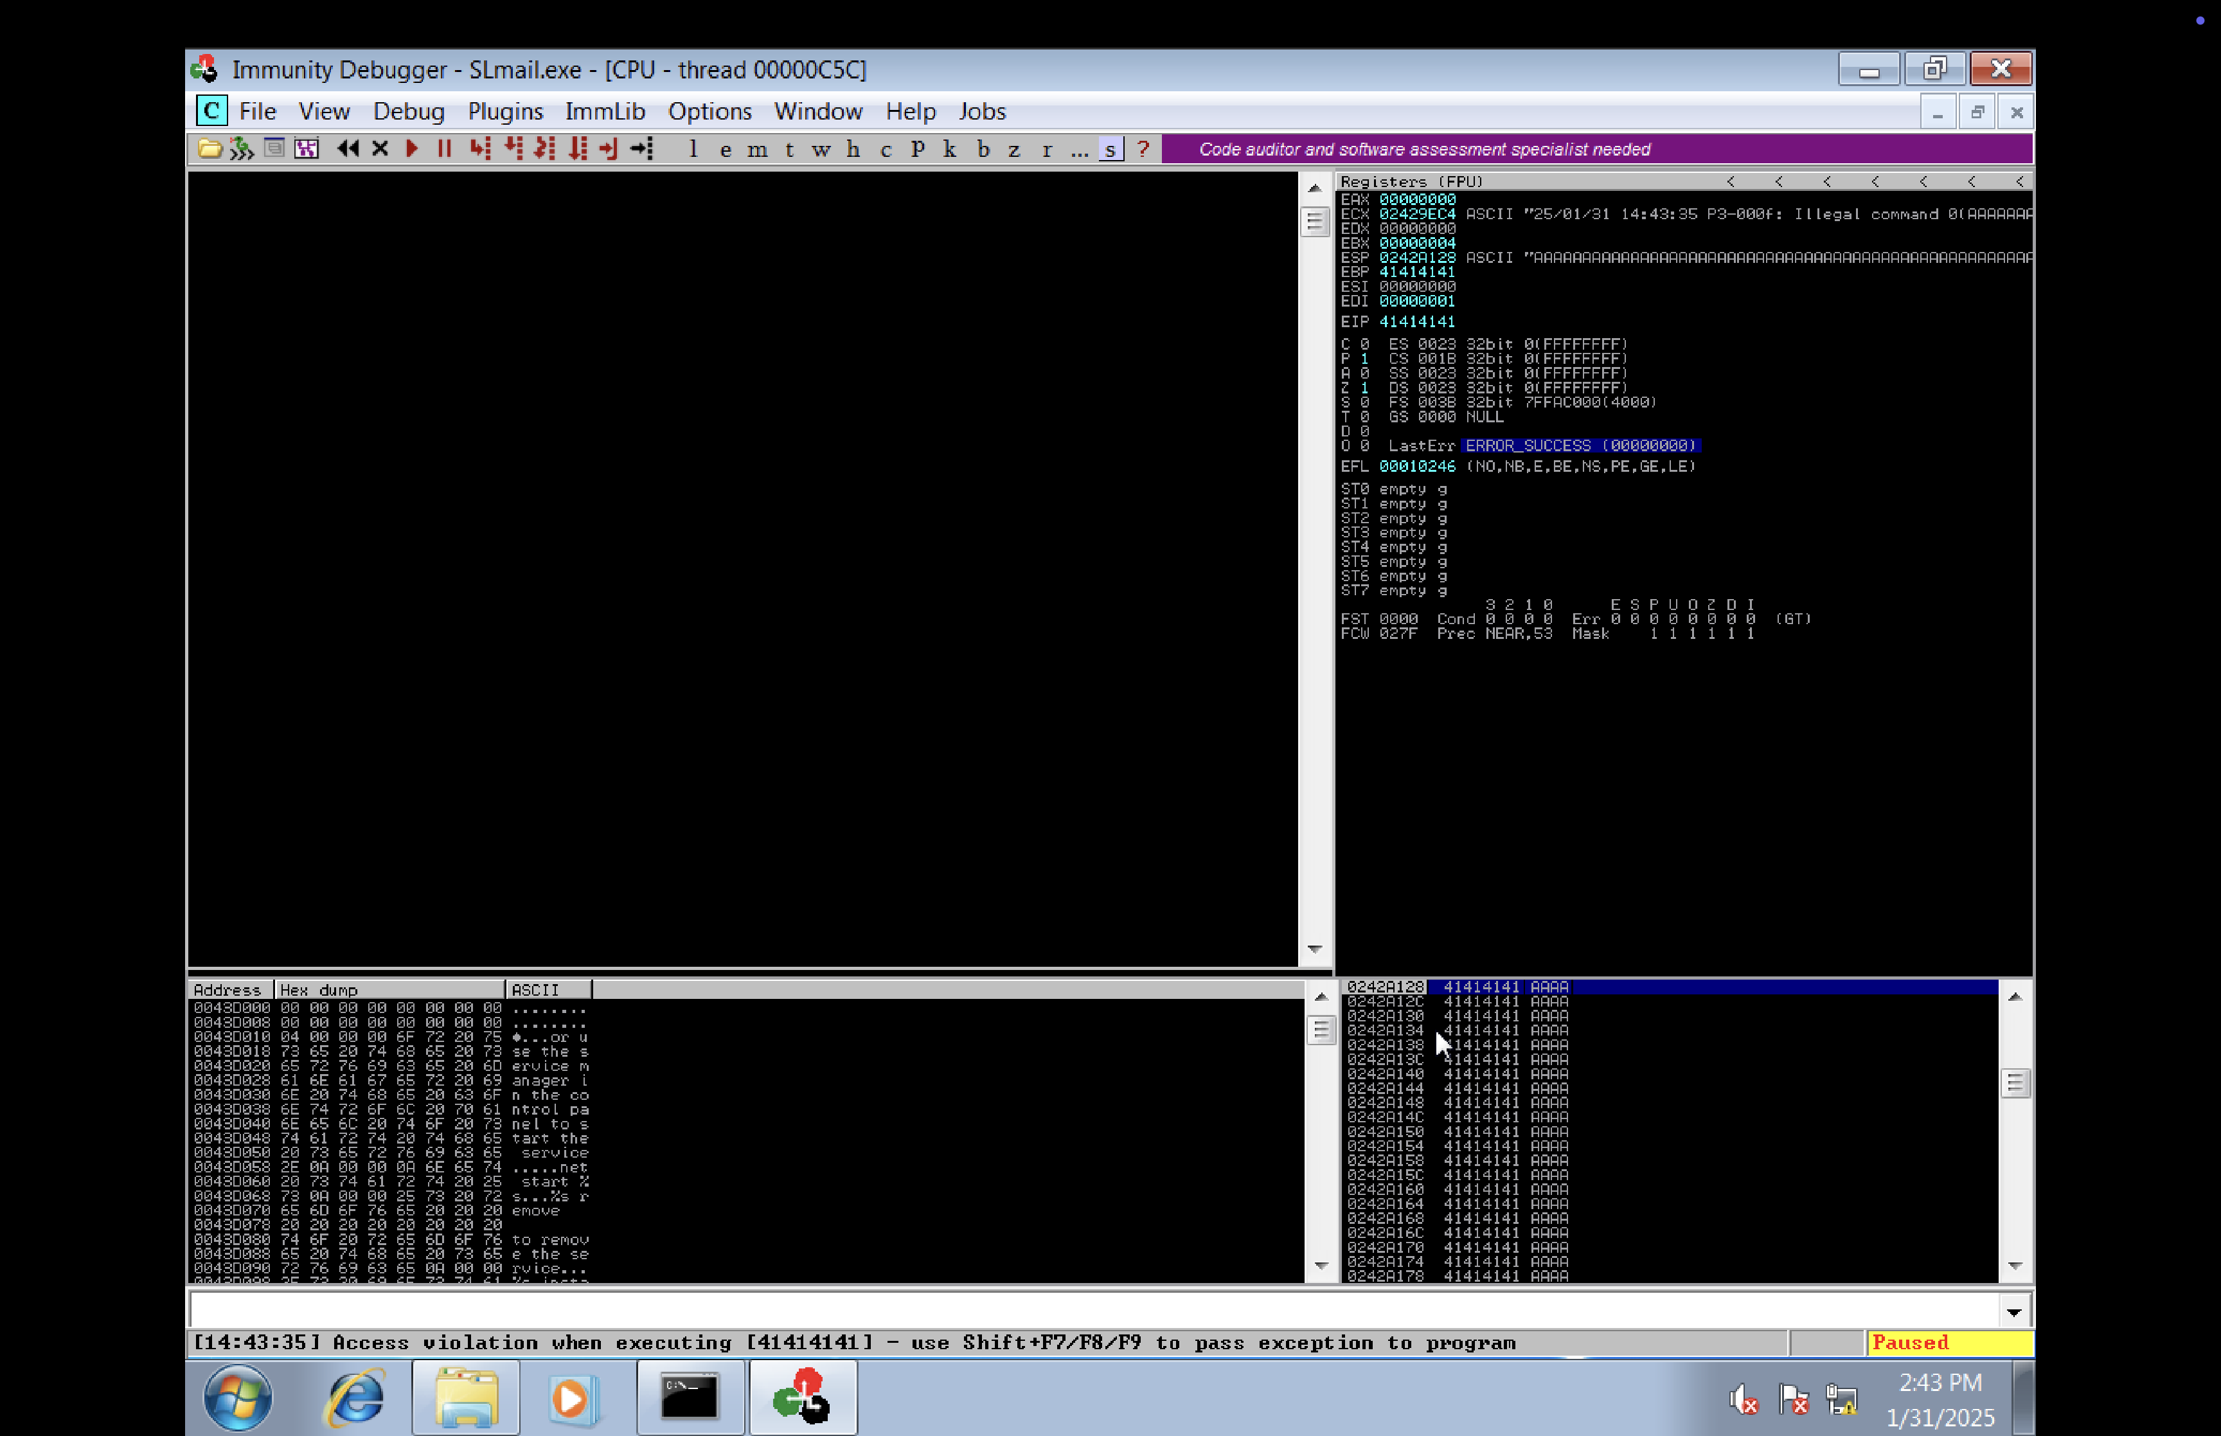Viewport: 2221px width, 1436px height.
Task: Show Call stack with 'k' button
Action: click(x=950, y=149)
